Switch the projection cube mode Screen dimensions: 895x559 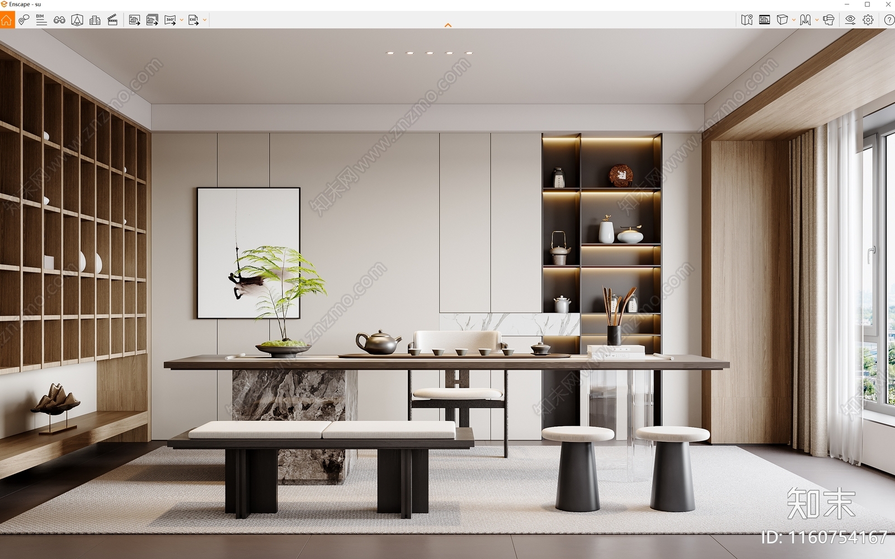click(782, 20)
